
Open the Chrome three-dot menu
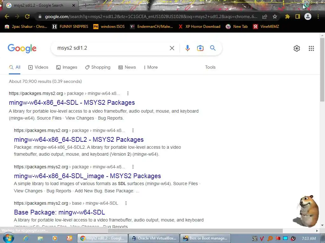(318, 16)
